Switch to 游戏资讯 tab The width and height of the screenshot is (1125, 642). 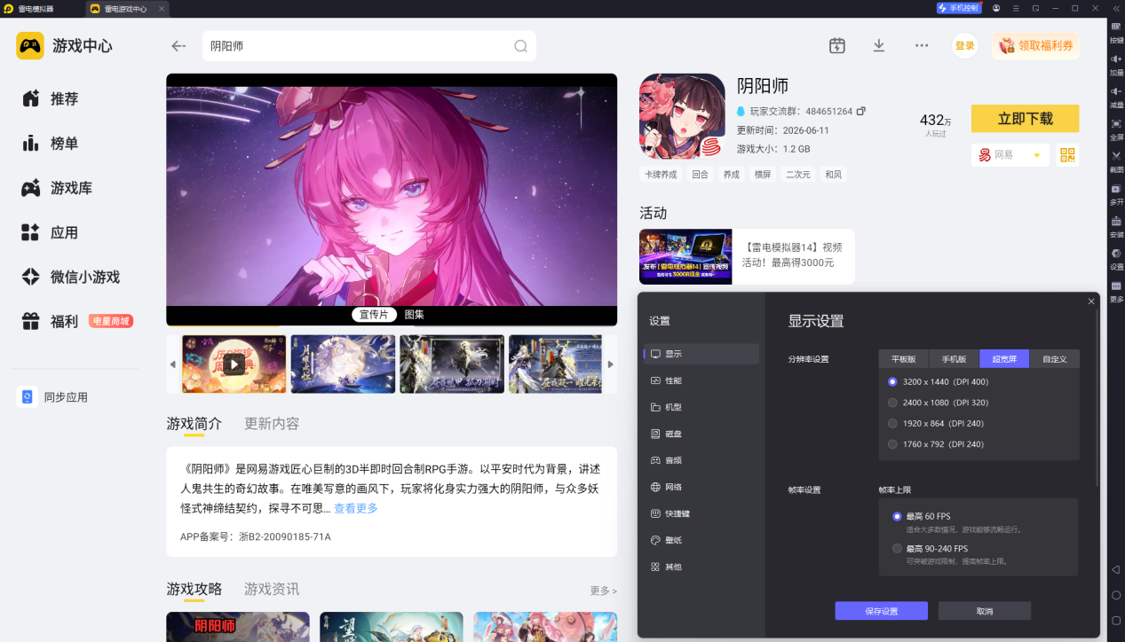(x=272, y=589)
